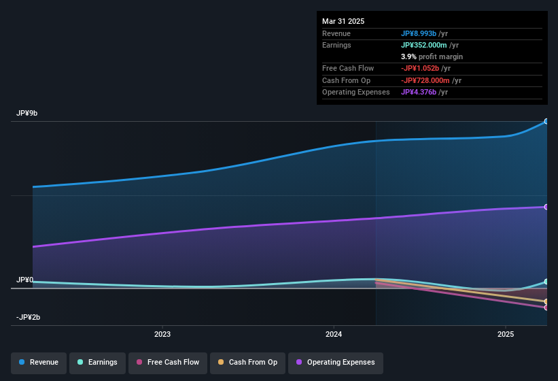Click the JP¥8.993b revenue value
Image resolution: width=558 pixels, height=381 pixels.
tap(419, 33)
